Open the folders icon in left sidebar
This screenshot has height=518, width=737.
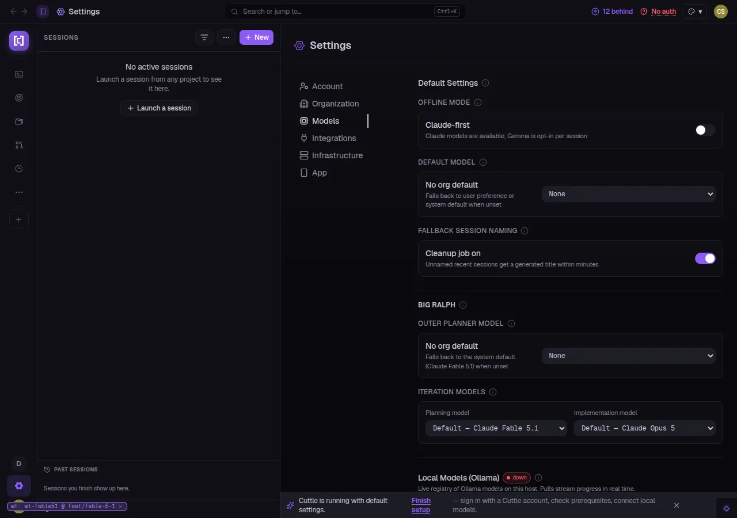point(19,121)
